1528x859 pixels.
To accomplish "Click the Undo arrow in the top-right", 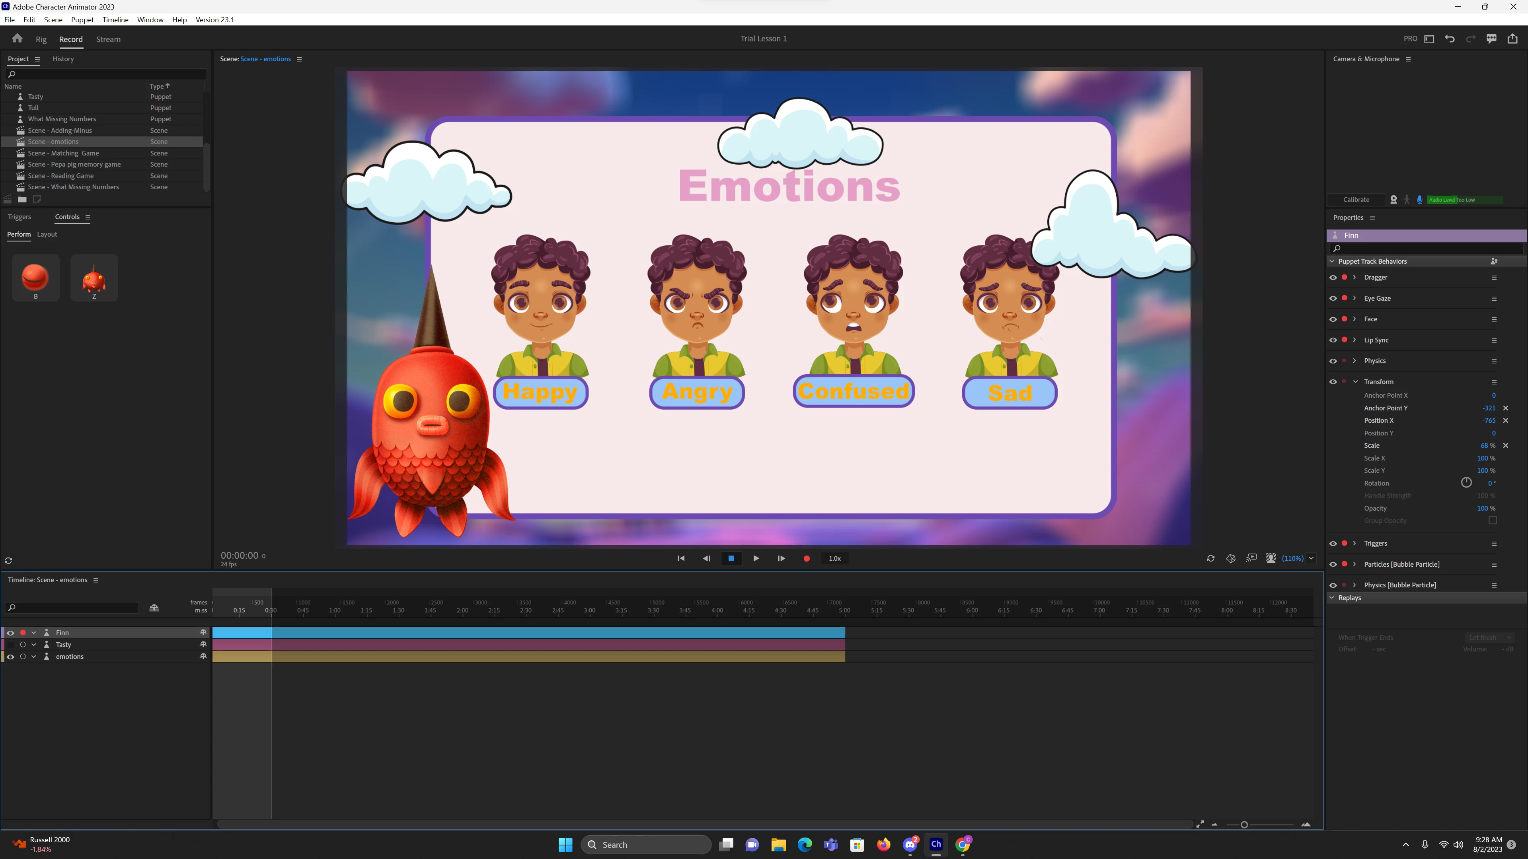I will coord(1450,39).
